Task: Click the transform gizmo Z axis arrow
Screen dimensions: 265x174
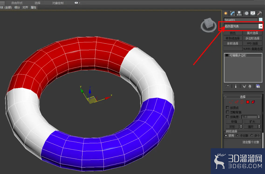Action: point(90,91)
